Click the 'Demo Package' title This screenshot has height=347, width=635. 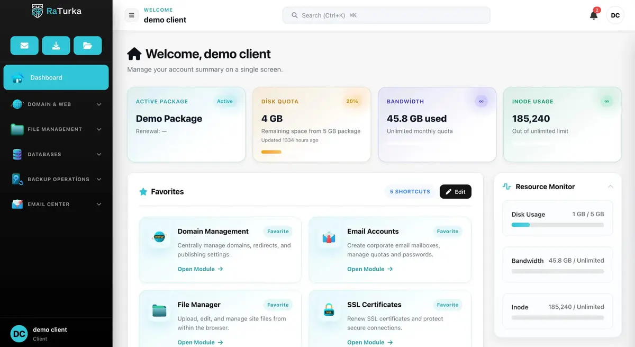click(169, 119)
